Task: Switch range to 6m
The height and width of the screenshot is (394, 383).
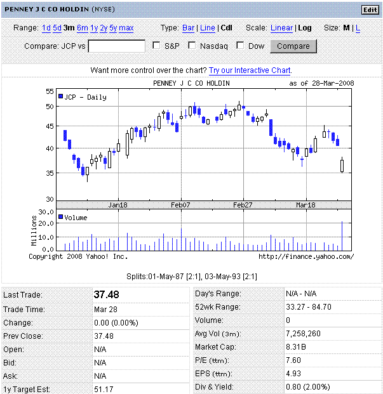Action: (83, 28)
